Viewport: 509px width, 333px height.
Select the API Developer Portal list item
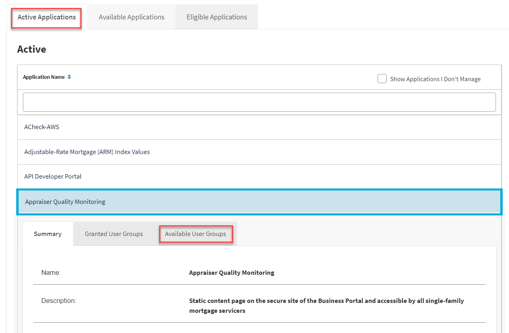pos(53,176)
